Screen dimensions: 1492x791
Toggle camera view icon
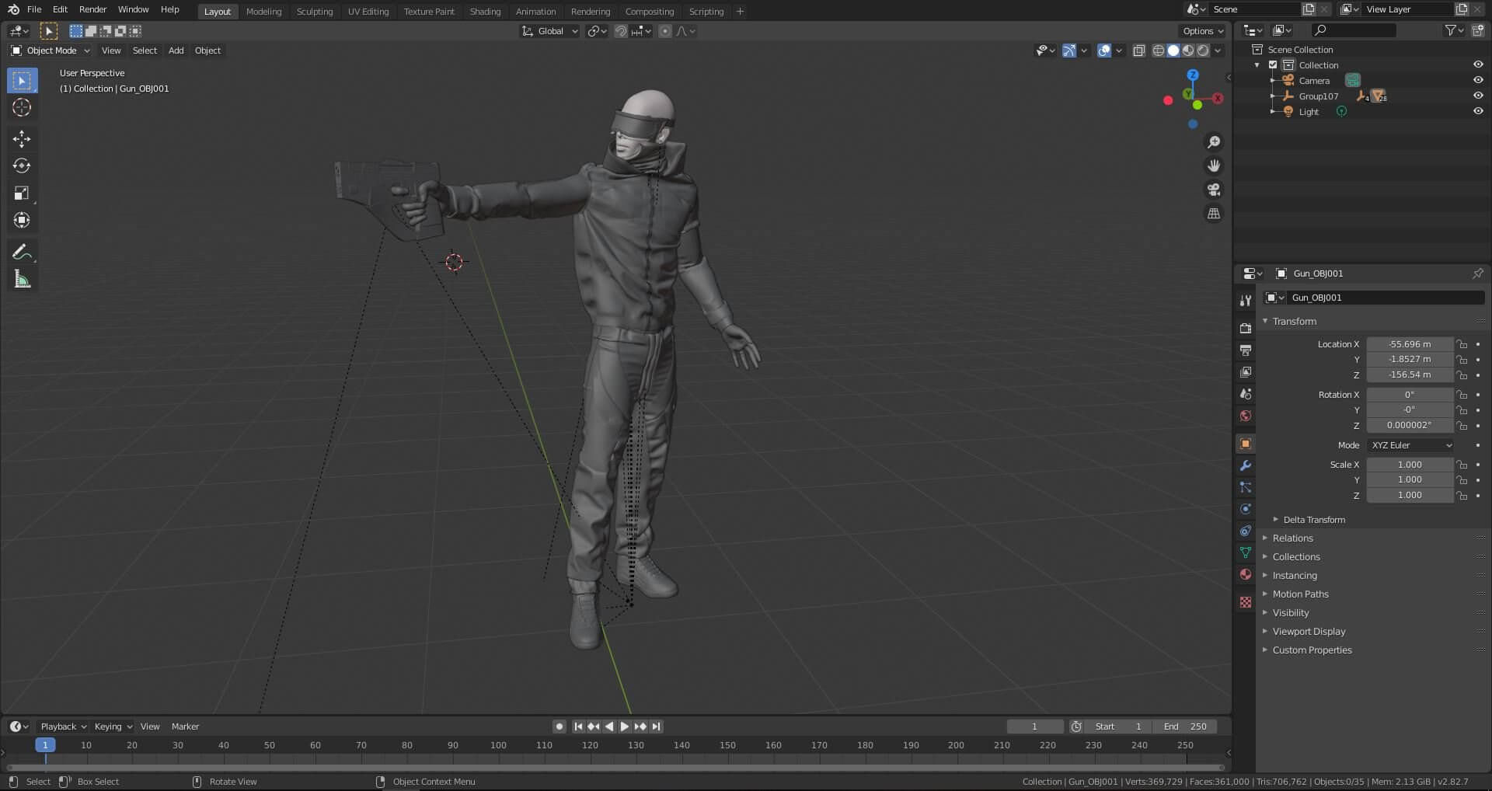tap(1213, 190)
